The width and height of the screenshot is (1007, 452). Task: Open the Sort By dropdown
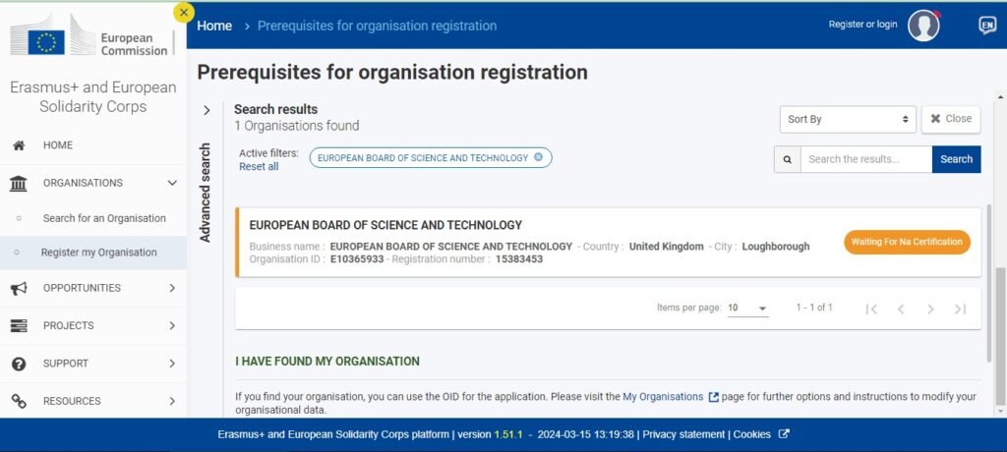pos(848,120)
